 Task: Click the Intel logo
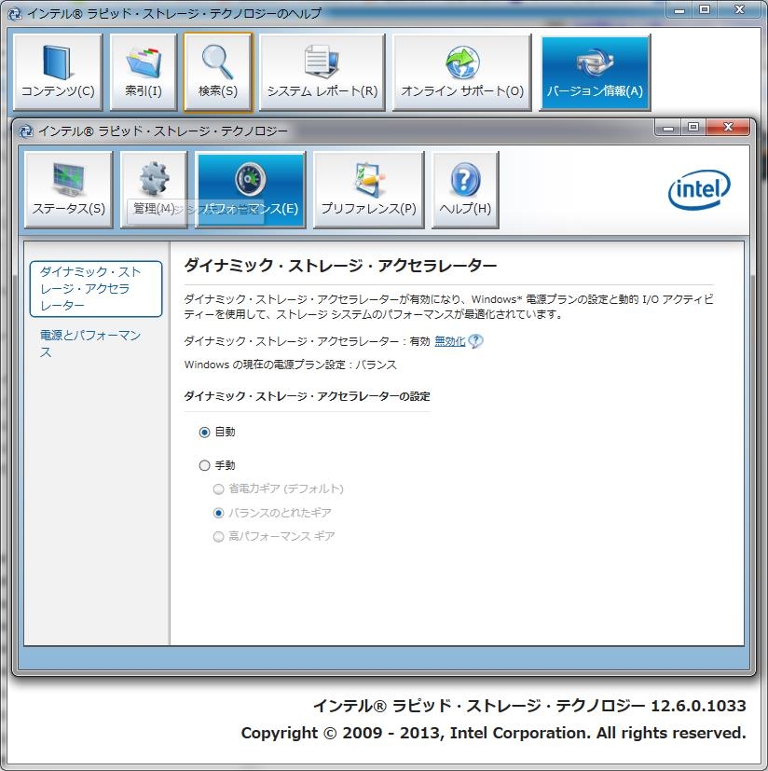pos(698,189)
